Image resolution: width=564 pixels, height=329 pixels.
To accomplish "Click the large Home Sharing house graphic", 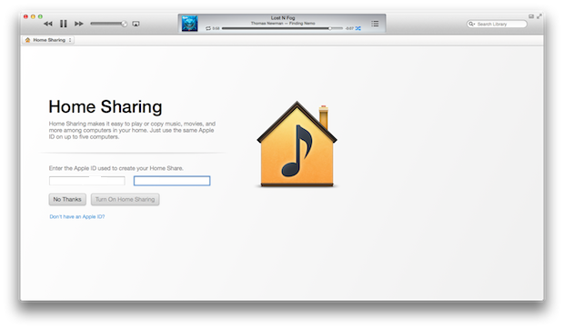I will point(297,144).
